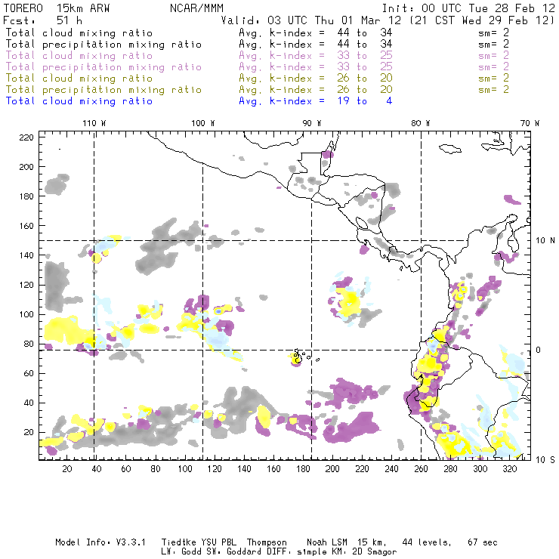Viewport: 559px width, 559px height.
Task: Click the 'Thompson' microphysics label
Action: 267,542
